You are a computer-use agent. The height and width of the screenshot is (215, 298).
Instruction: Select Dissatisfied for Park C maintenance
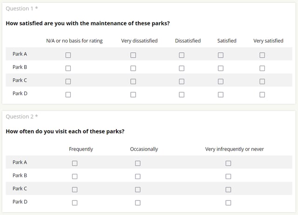point(182,82)
